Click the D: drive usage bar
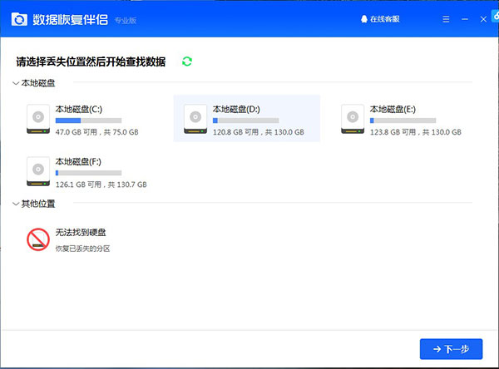This screenshot has width=499, height=369. click(x=245, y=121)
